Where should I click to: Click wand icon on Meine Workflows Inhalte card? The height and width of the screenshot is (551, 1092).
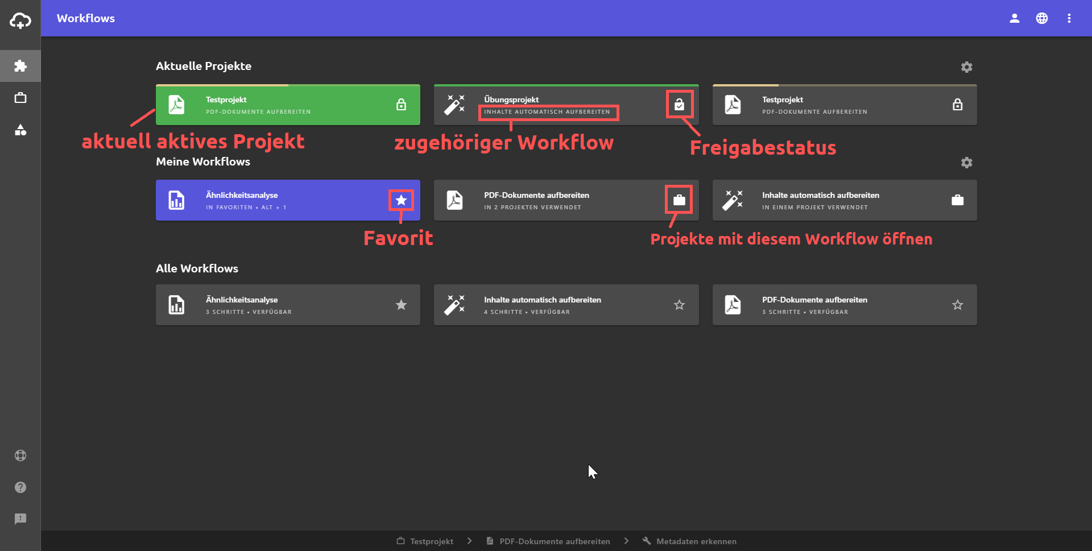click(733, 200)
